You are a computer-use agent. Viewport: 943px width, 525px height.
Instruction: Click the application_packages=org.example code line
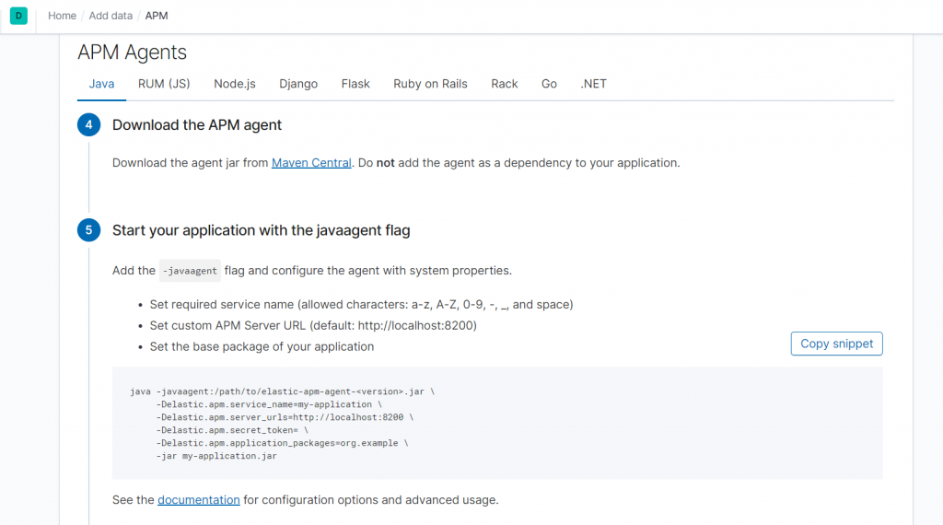282,443
